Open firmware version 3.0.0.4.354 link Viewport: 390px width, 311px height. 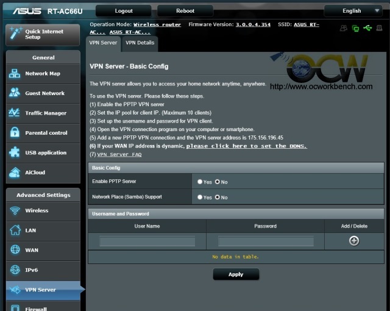253,24
